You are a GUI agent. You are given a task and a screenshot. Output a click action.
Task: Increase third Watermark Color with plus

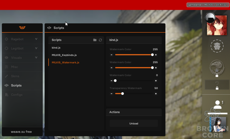[x=156, y=81]
